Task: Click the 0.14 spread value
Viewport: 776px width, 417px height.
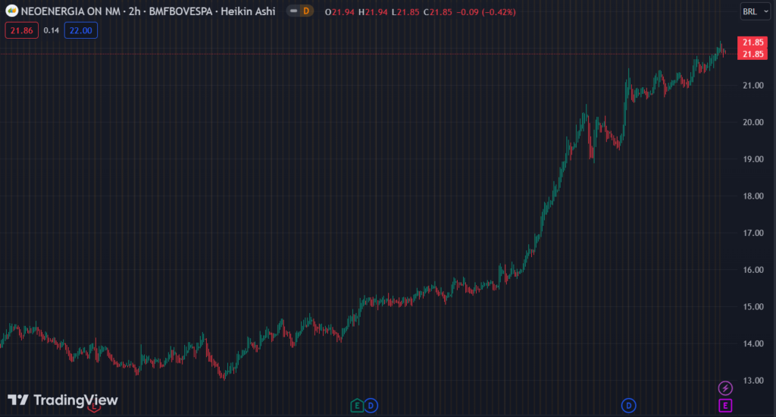Action: [x=51, y=30]
